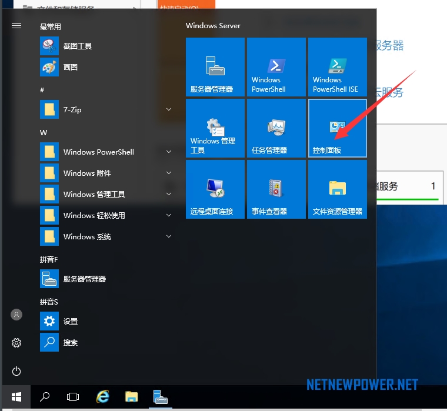This screenshot has height=411, width=447.
Task: Click the Windows PowerShell folder entry
Action: (x=107, y=152)
